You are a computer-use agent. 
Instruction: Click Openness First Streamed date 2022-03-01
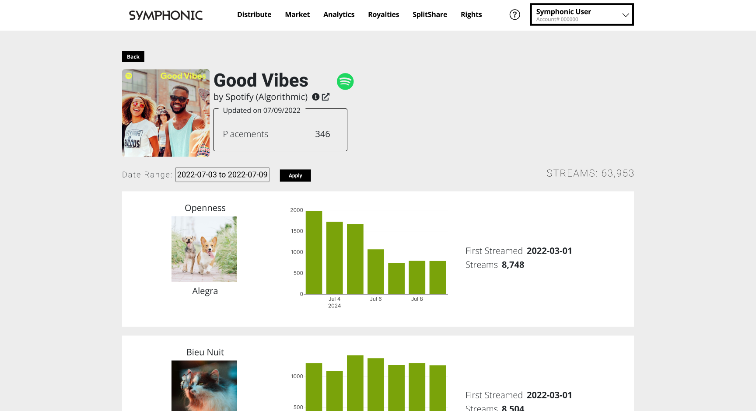click(x=549, y=251)
